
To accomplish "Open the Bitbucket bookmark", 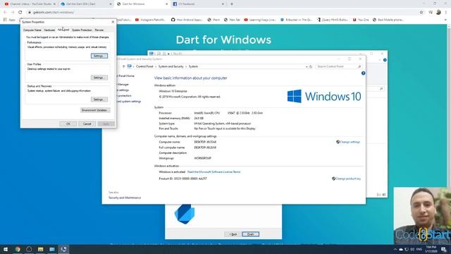I will (296, 20).
